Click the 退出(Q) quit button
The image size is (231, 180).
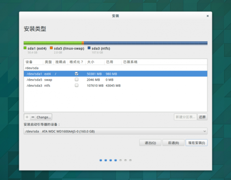[150, 143]
